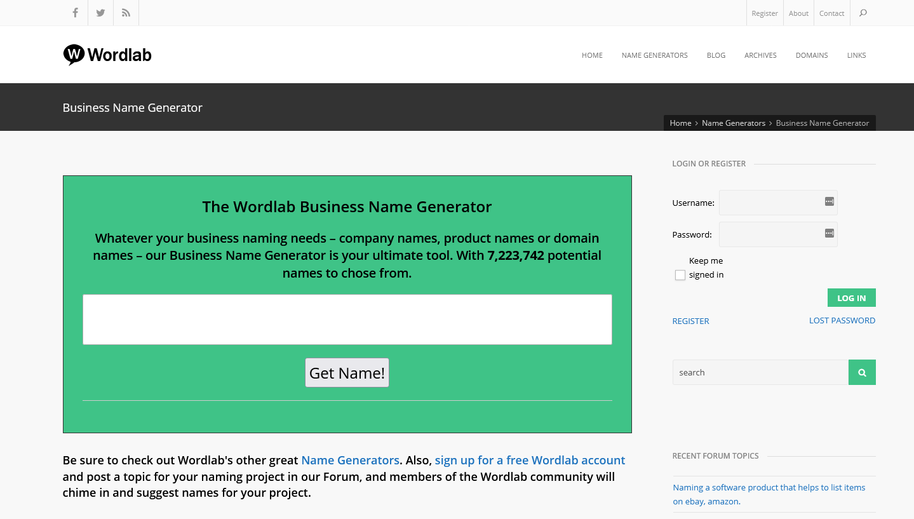Click the Wordlab logo
Image resolution: width=914 pixels, height=519 pixels.
pos(107,55)
